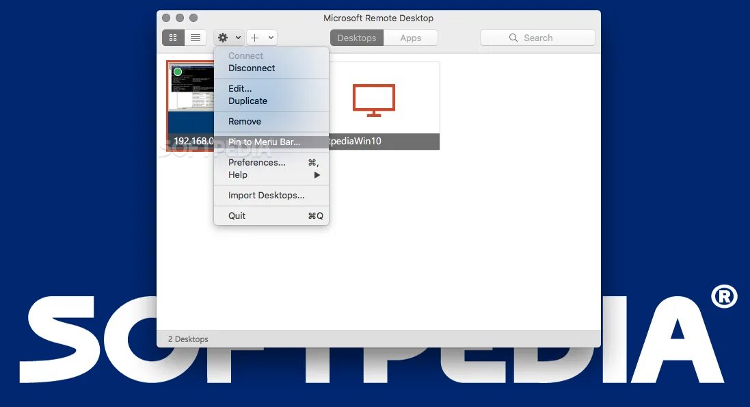Switch to the Apps tab
The height and width of the screenshot is (407, 750).
pyautogui.click(x=410, y=38)
